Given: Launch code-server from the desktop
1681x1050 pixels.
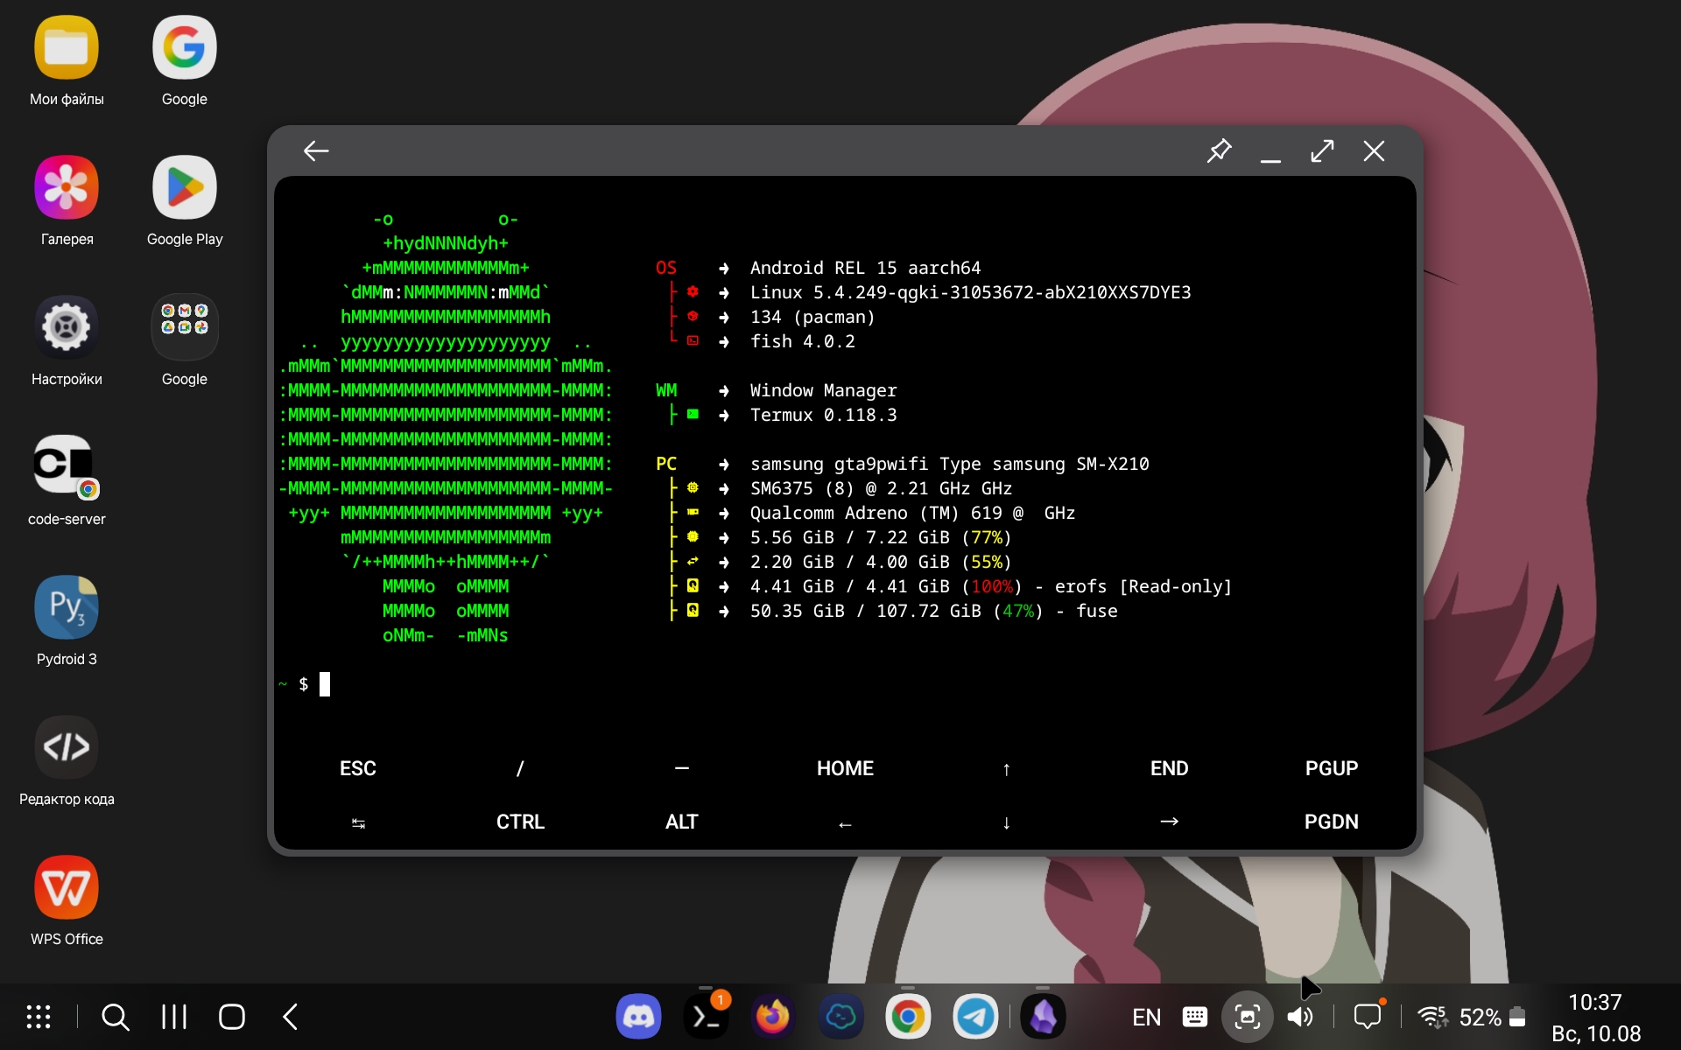Looking at the screenshot, I should pyautogui.click(x=66, y=466).
